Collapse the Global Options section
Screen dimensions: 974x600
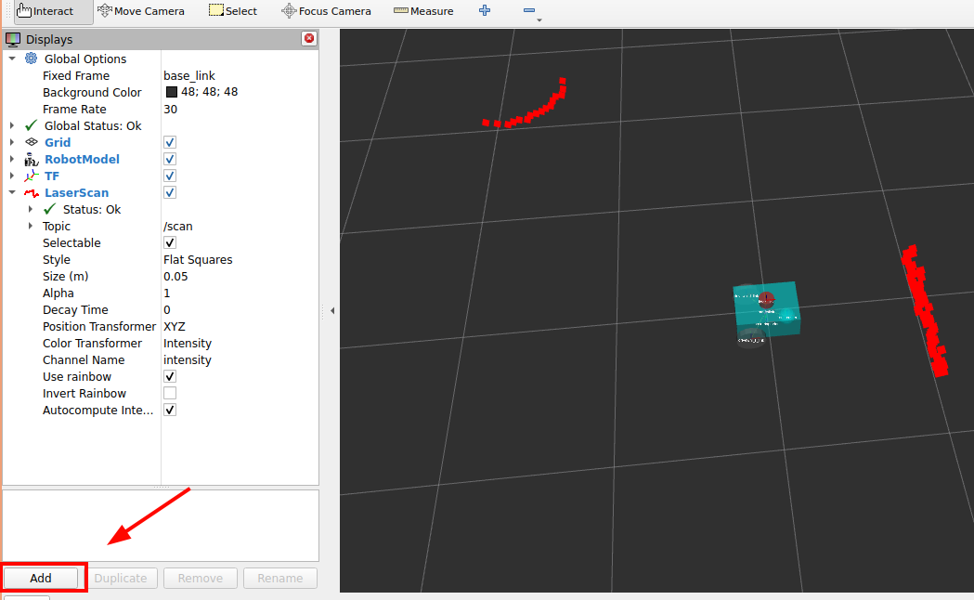point(12,59)
